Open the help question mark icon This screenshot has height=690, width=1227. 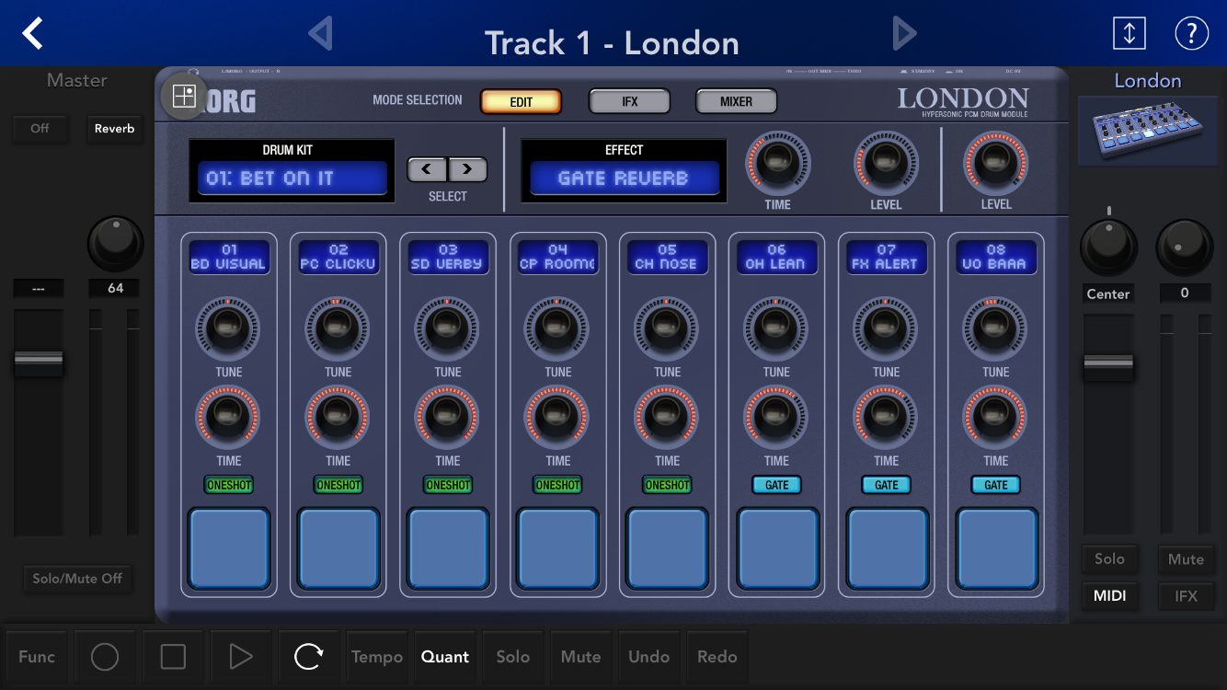pyautogui.click(x=1191, y=33)
